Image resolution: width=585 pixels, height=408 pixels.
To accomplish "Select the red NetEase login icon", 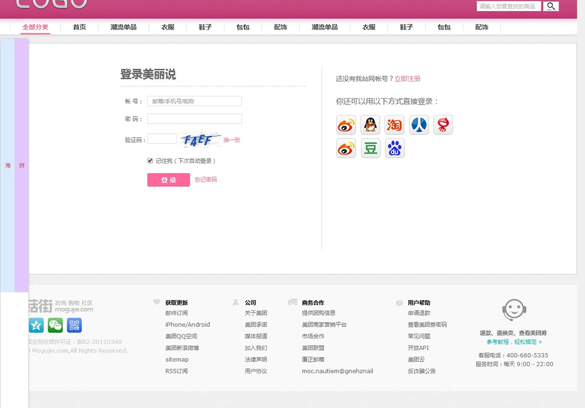I will click(x=443, y=125).
